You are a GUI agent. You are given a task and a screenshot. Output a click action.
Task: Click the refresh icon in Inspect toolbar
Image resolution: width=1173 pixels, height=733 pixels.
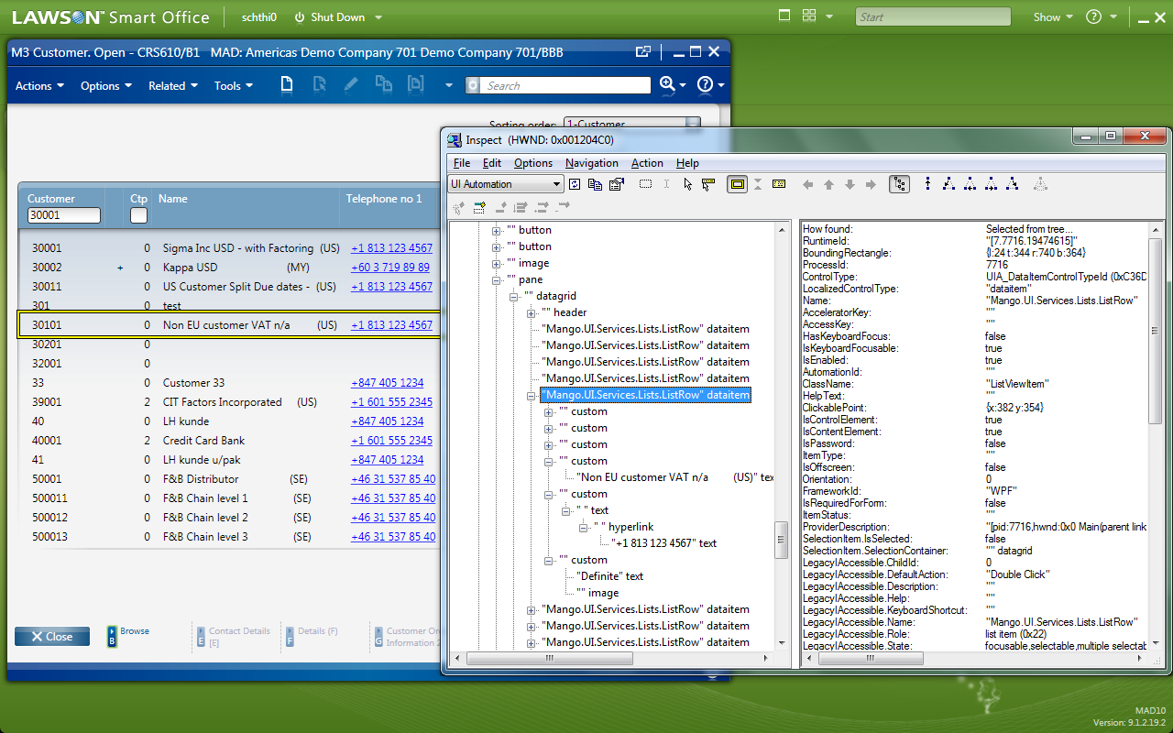[x=575, y=184]
